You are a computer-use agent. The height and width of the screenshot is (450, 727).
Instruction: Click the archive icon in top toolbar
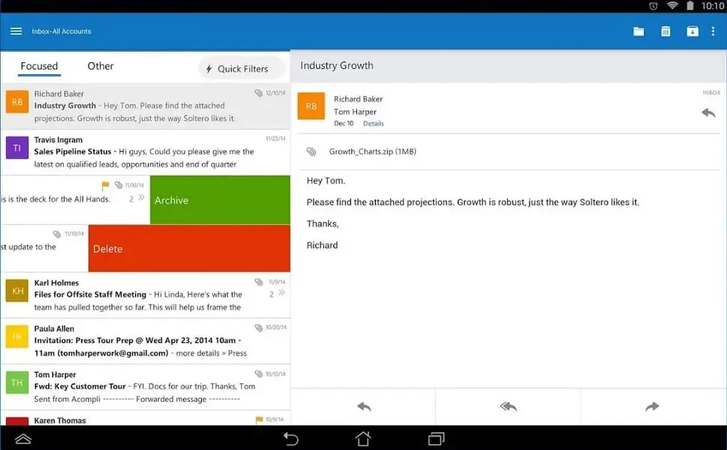point(692,31)
